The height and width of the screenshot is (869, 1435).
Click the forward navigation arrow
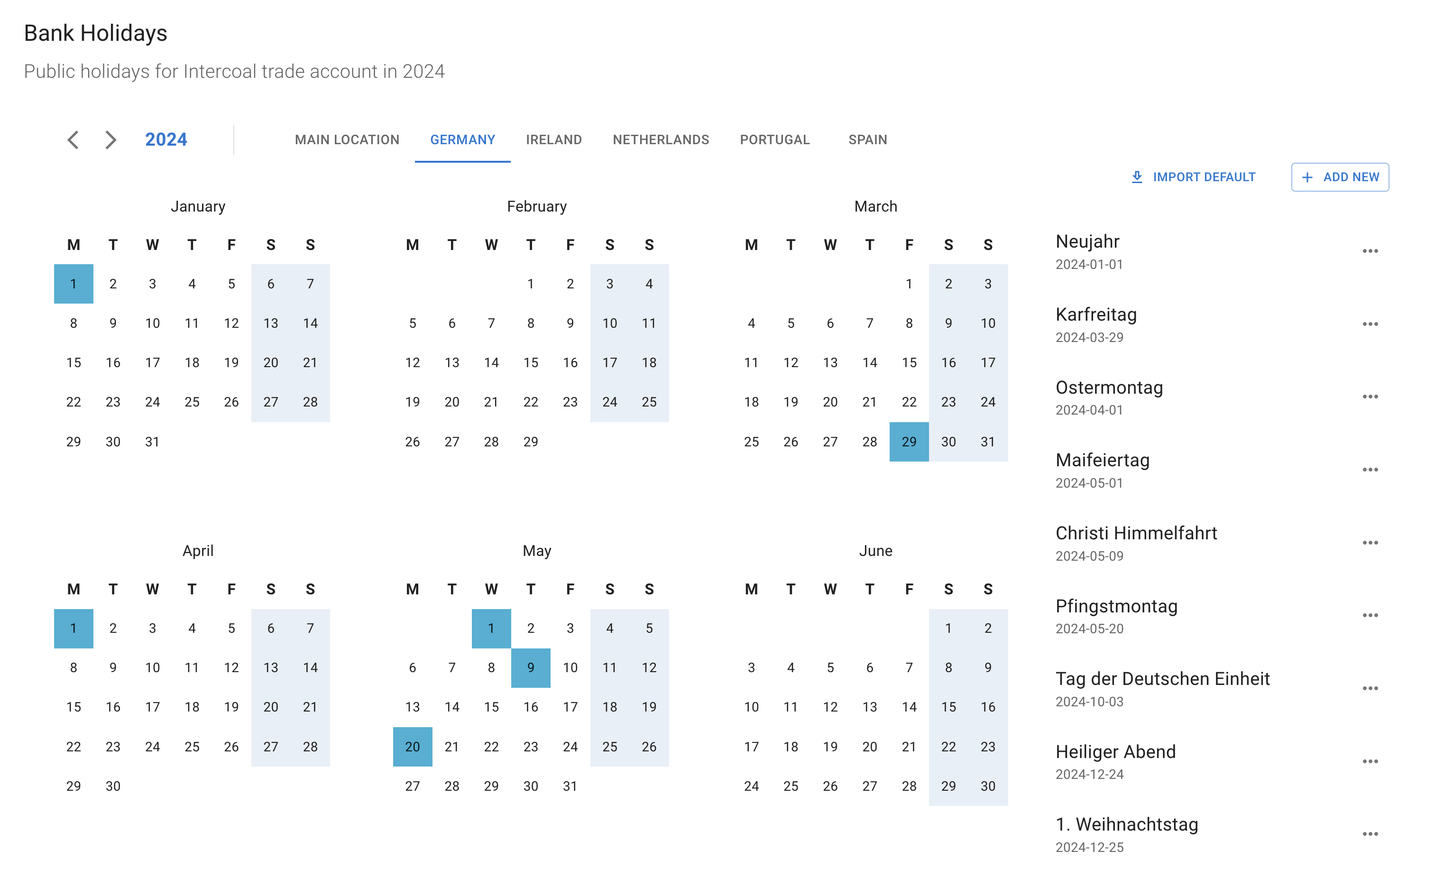[x=110, y=139]
